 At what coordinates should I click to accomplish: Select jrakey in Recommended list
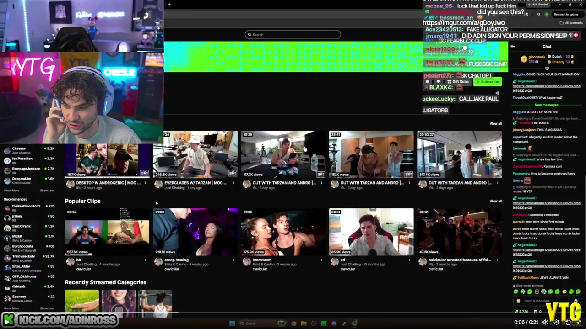click(x=29, y=218)
